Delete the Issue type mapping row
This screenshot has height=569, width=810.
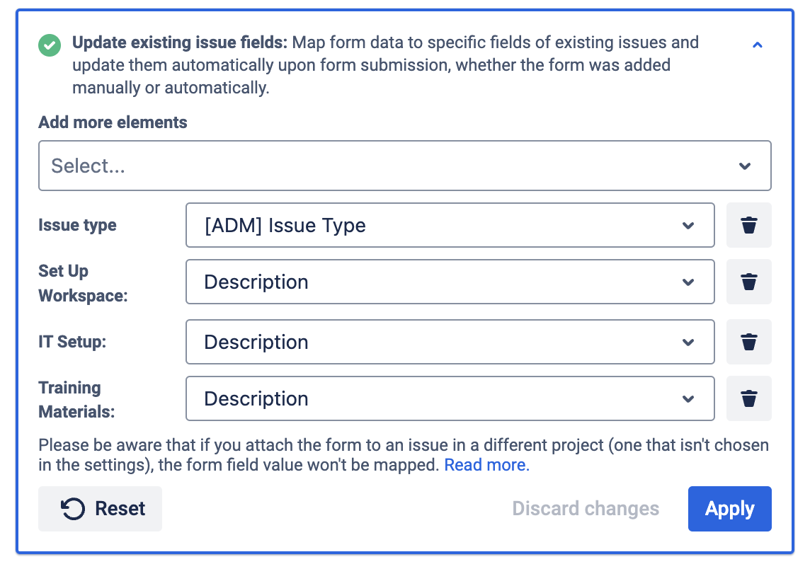tap(748, 226)
